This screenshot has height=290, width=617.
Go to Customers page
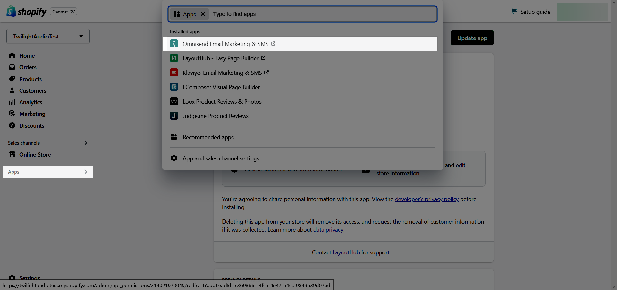click(x=33, y=90)
